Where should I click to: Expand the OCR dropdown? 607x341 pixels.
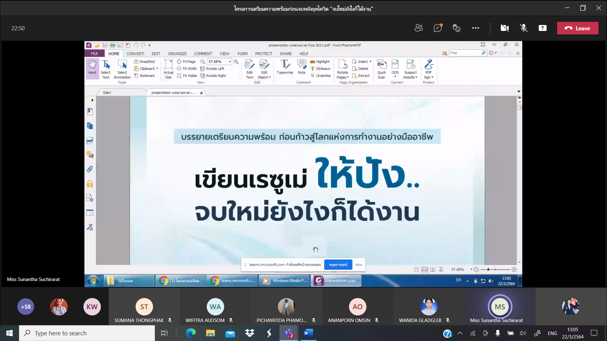tap(395, 76)
